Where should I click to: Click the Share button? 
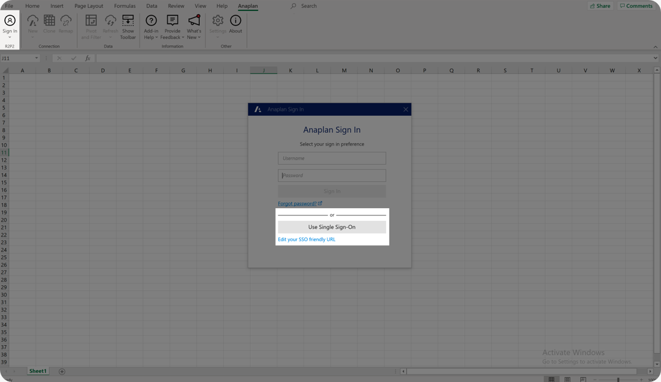click(x=600, y=6)
